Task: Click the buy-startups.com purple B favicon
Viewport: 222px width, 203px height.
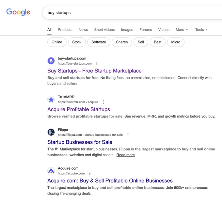Action: [x=51, y=61]
